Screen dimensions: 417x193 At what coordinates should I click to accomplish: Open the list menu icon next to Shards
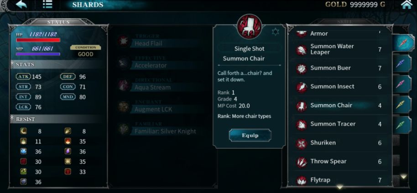pos(47,5)
